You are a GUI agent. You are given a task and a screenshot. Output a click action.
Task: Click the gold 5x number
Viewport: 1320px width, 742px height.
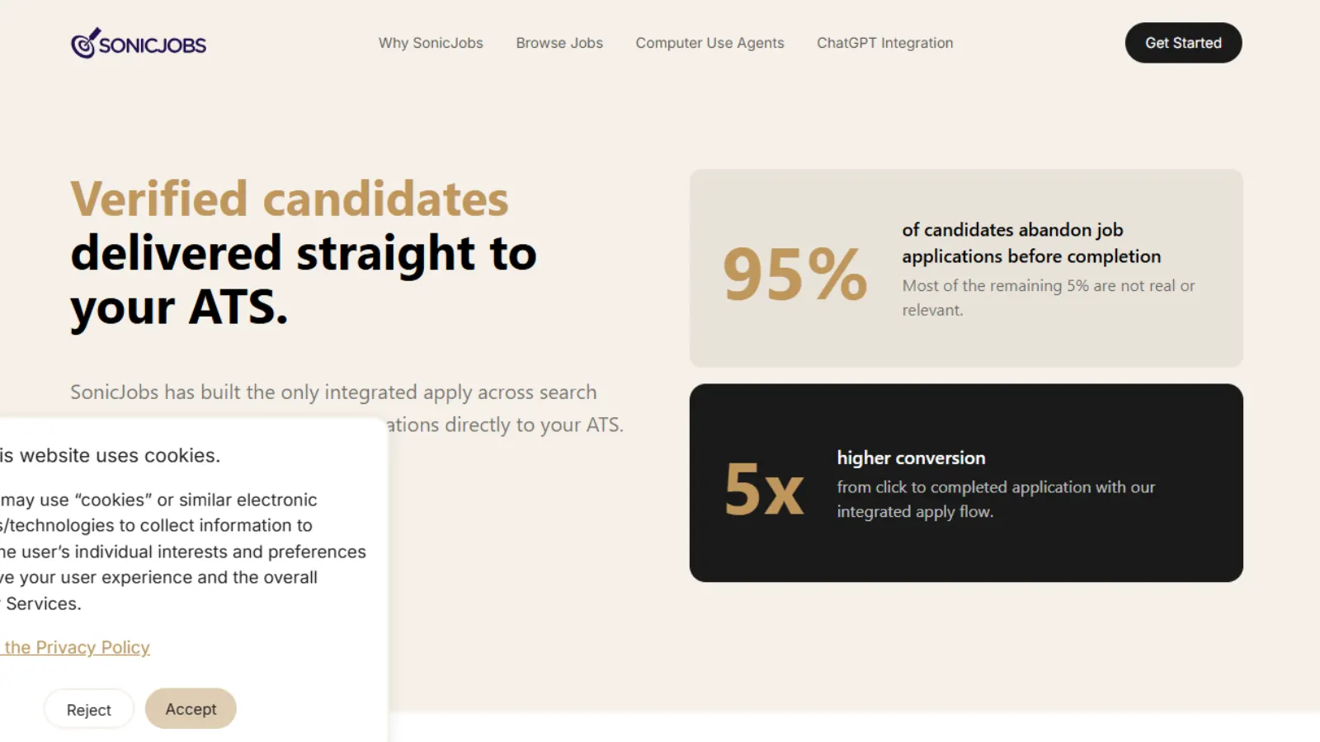click(x=763, y=492)
